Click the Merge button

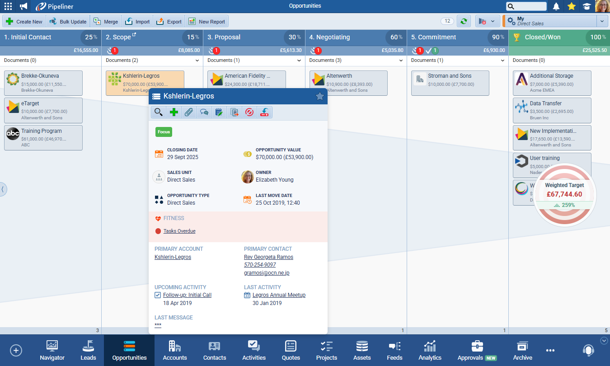click(x=106, y=21)
